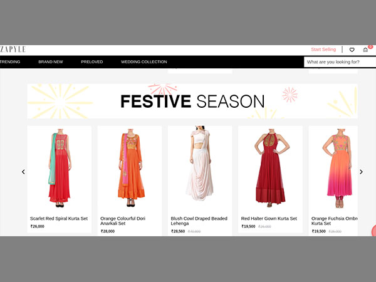Open the shopping bag cart icon
The image size is (376, 282).
(366, 50)
